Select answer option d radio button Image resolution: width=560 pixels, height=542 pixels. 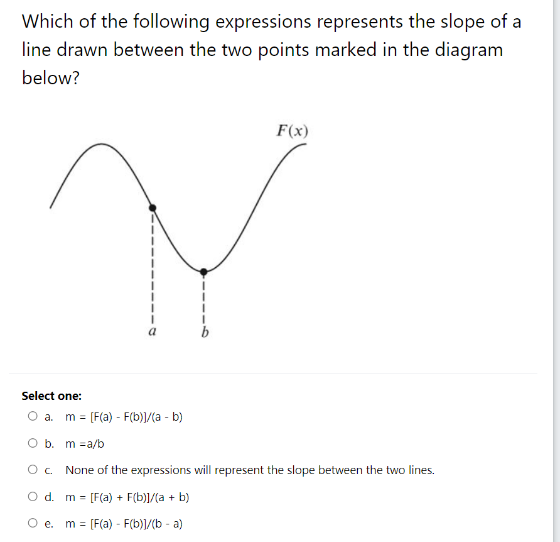32,497
